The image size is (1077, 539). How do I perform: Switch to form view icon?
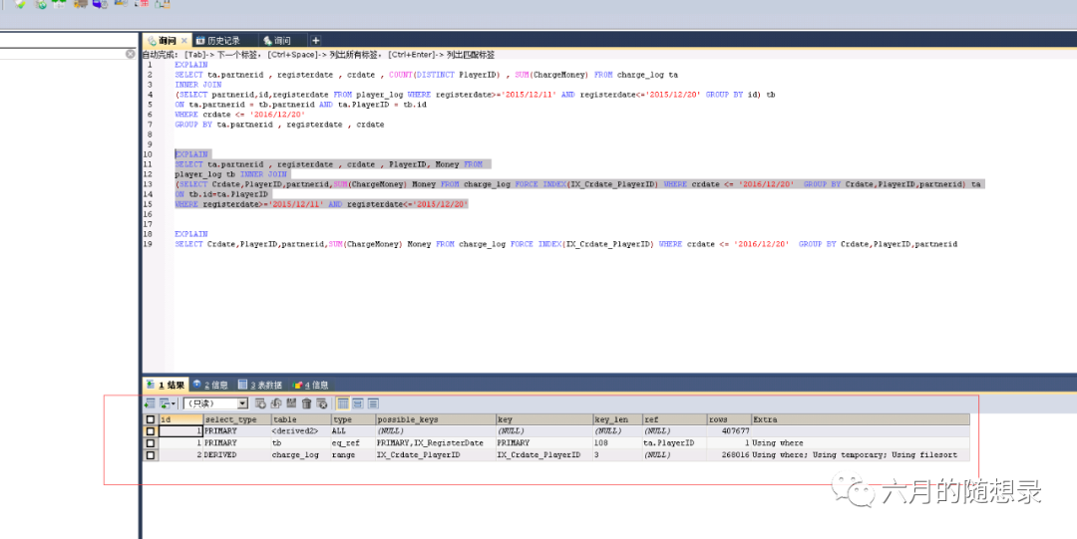358,404
